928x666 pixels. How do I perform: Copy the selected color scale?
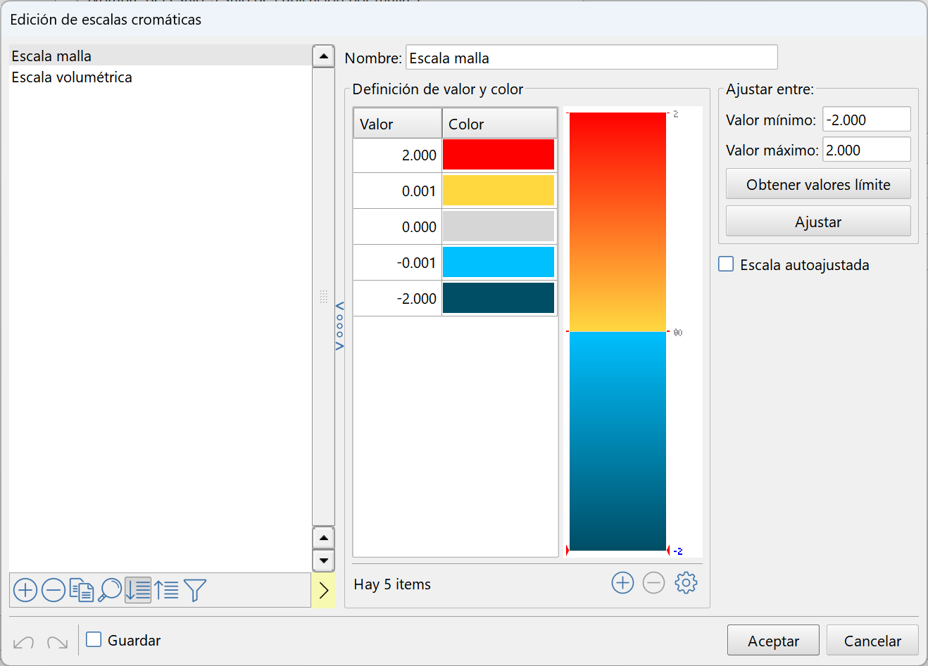(82, 590)
